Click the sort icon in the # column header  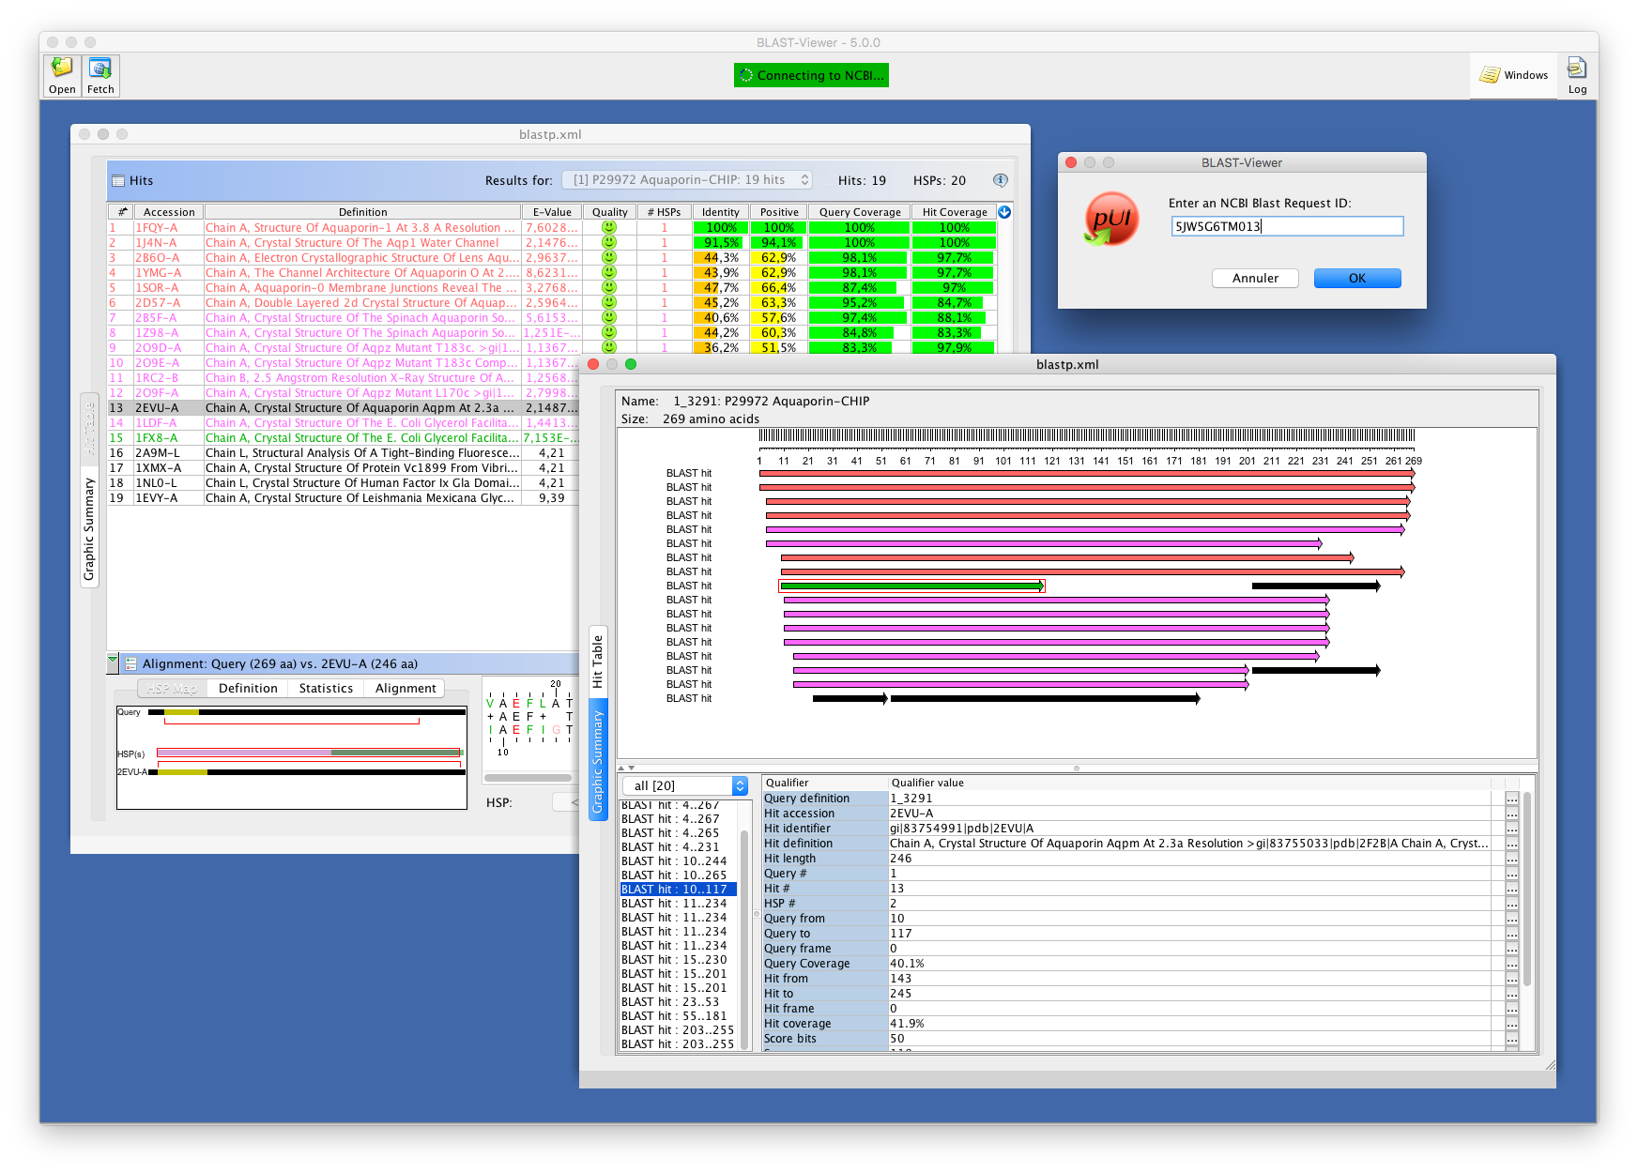(x=121, y=212)
